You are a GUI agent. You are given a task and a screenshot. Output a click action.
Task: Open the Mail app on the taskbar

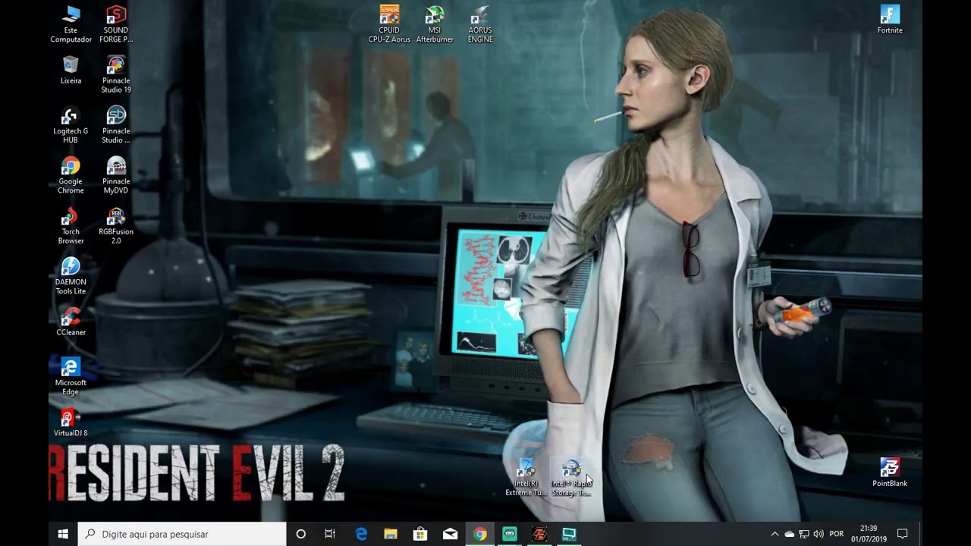click(450, 534)
